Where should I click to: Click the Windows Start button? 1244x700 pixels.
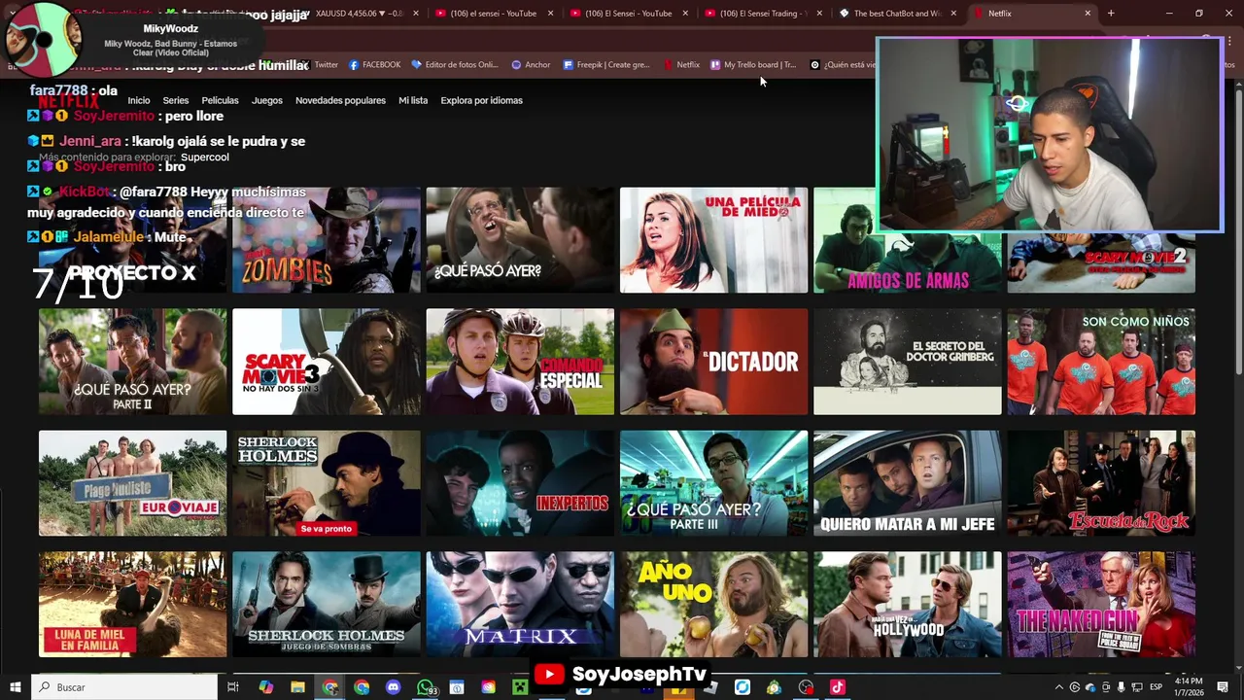click(15, 687)
